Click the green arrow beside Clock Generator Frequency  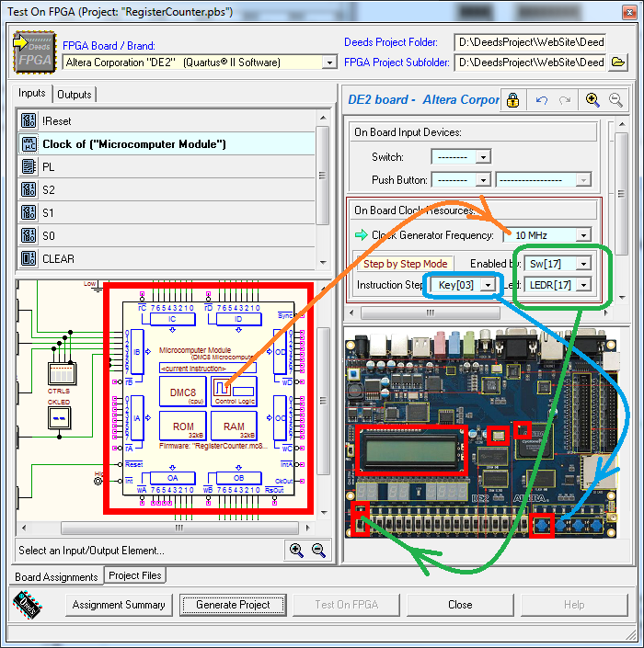click(361, 234)
